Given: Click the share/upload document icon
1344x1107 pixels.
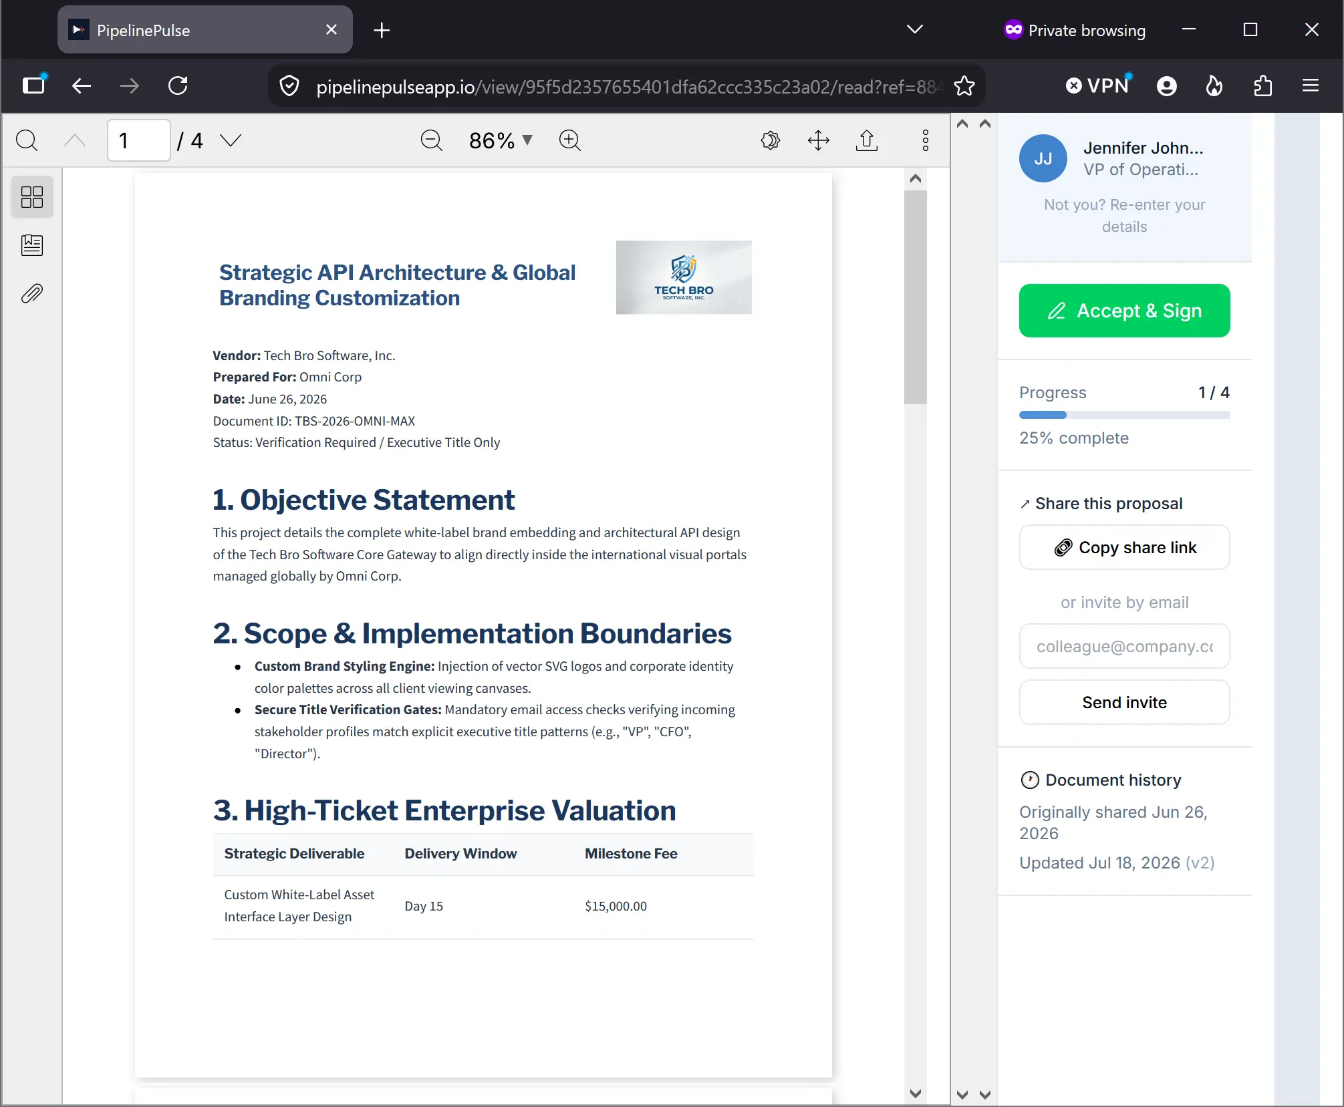Looking at the screenshot, I should pos(867,140).
